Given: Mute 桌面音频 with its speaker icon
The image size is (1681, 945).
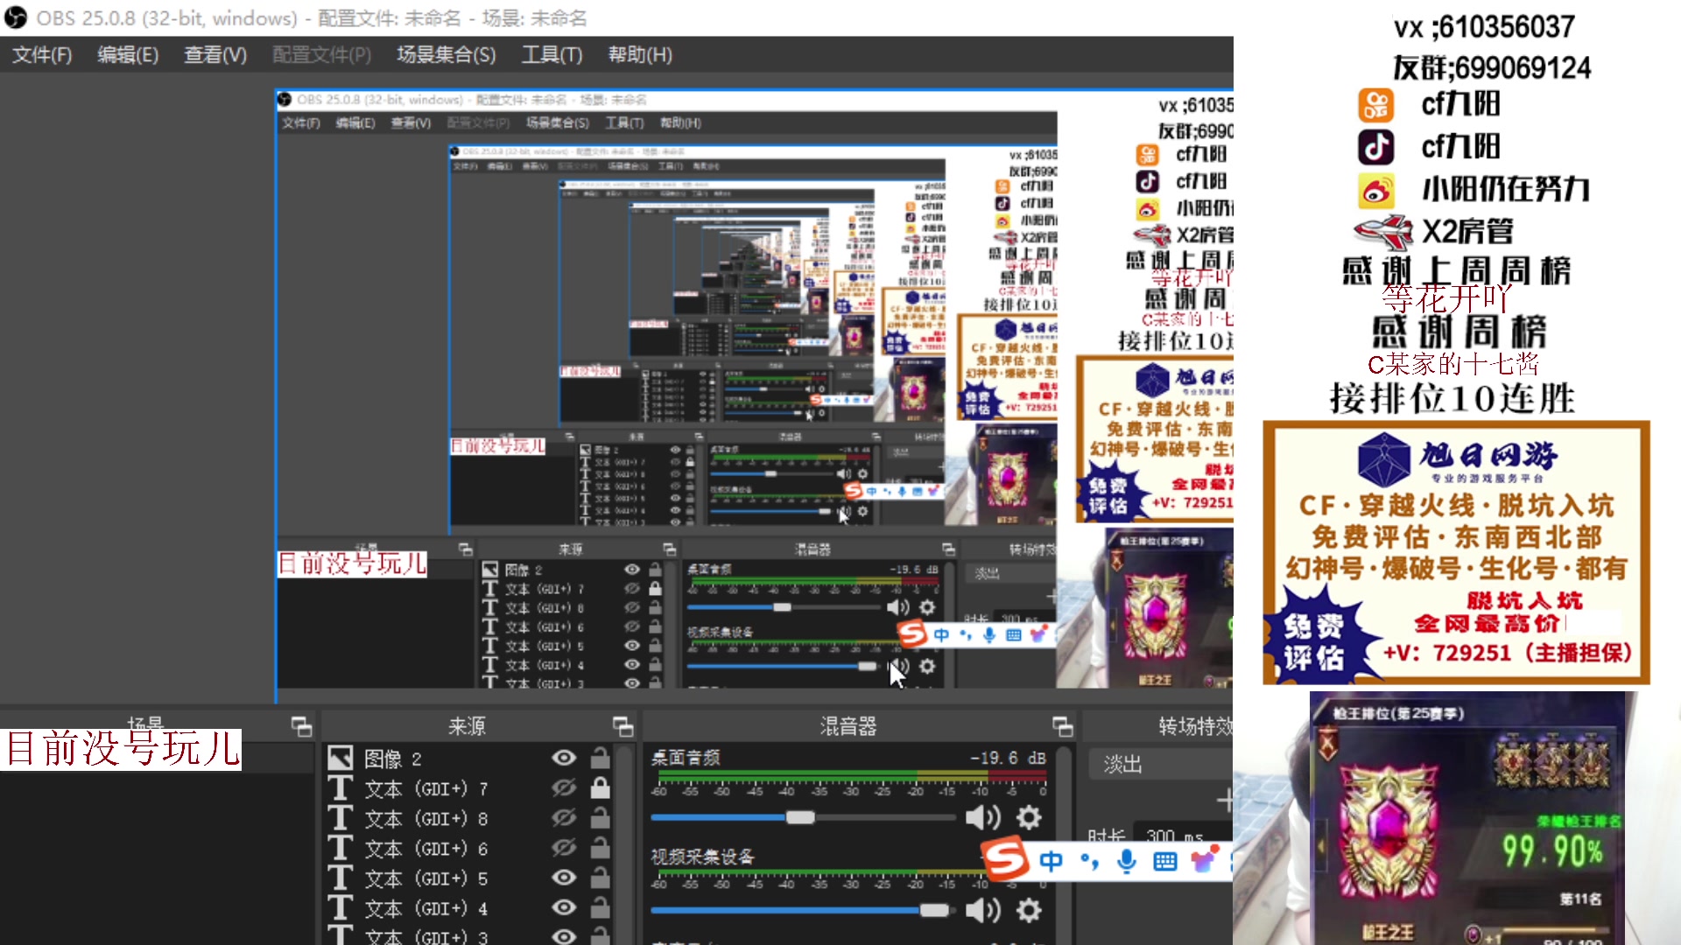Looking at the screenshot, I should 982,818.
